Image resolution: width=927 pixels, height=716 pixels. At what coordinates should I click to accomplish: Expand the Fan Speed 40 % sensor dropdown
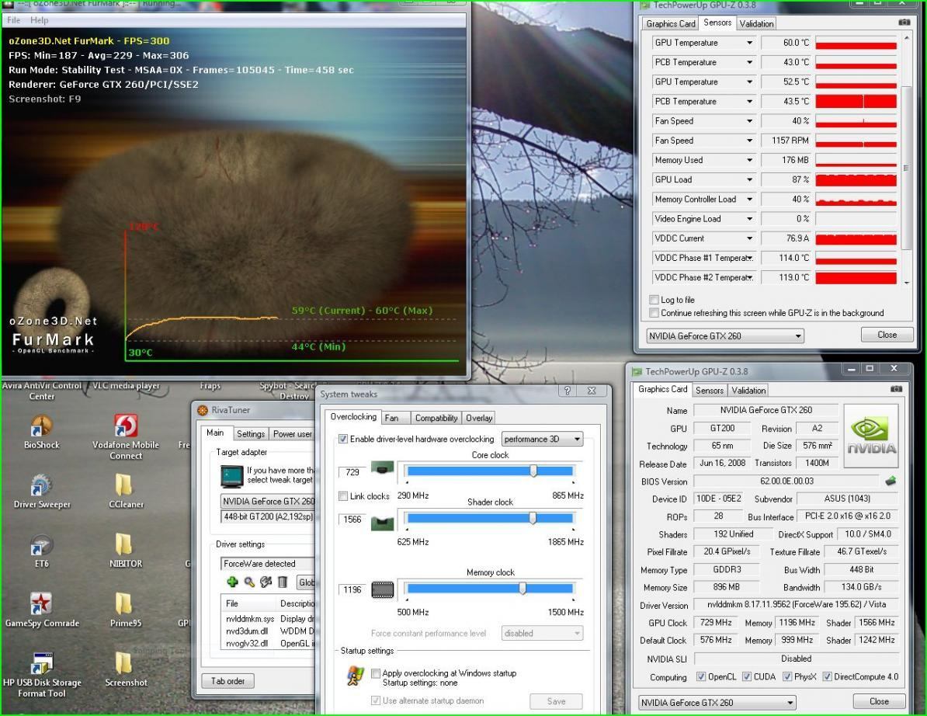coord(749,120)
